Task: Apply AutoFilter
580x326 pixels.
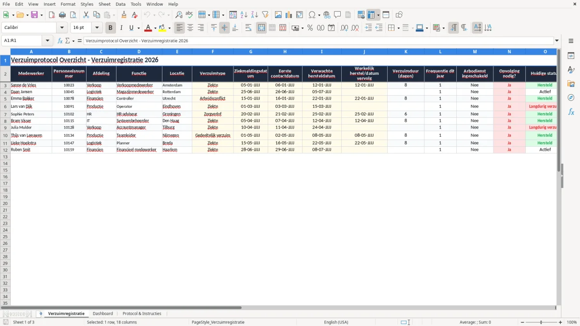Action: click(265, 15)
